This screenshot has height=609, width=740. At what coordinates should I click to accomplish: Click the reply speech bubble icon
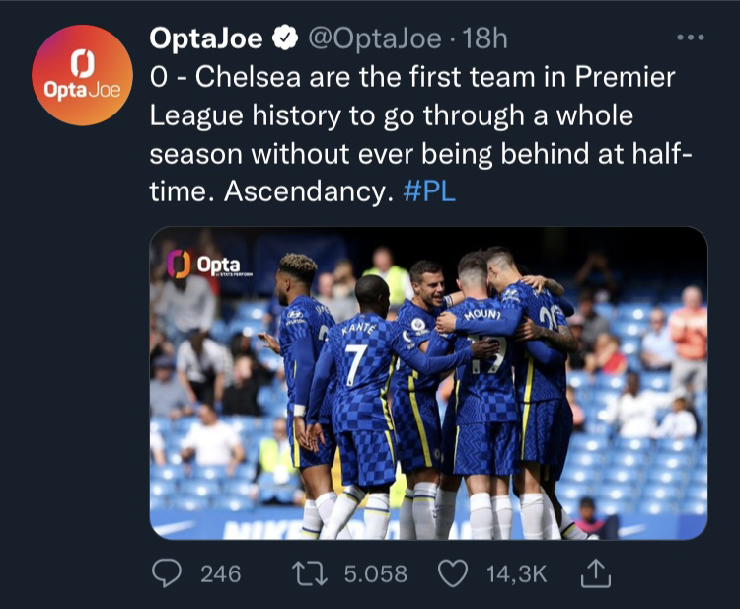point(166,573)
